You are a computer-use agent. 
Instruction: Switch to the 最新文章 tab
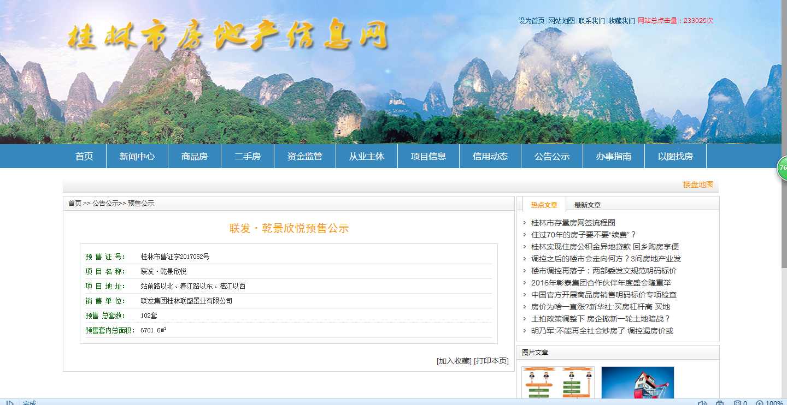(587, 205)
